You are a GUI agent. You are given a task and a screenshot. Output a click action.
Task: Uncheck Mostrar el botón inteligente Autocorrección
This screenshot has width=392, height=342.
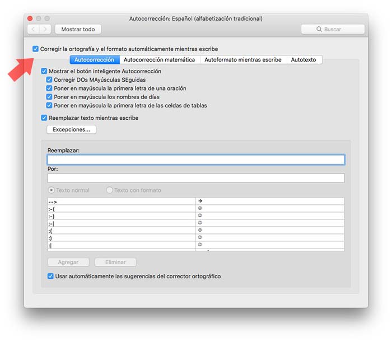pyautogui.click(x=44, y=72)
